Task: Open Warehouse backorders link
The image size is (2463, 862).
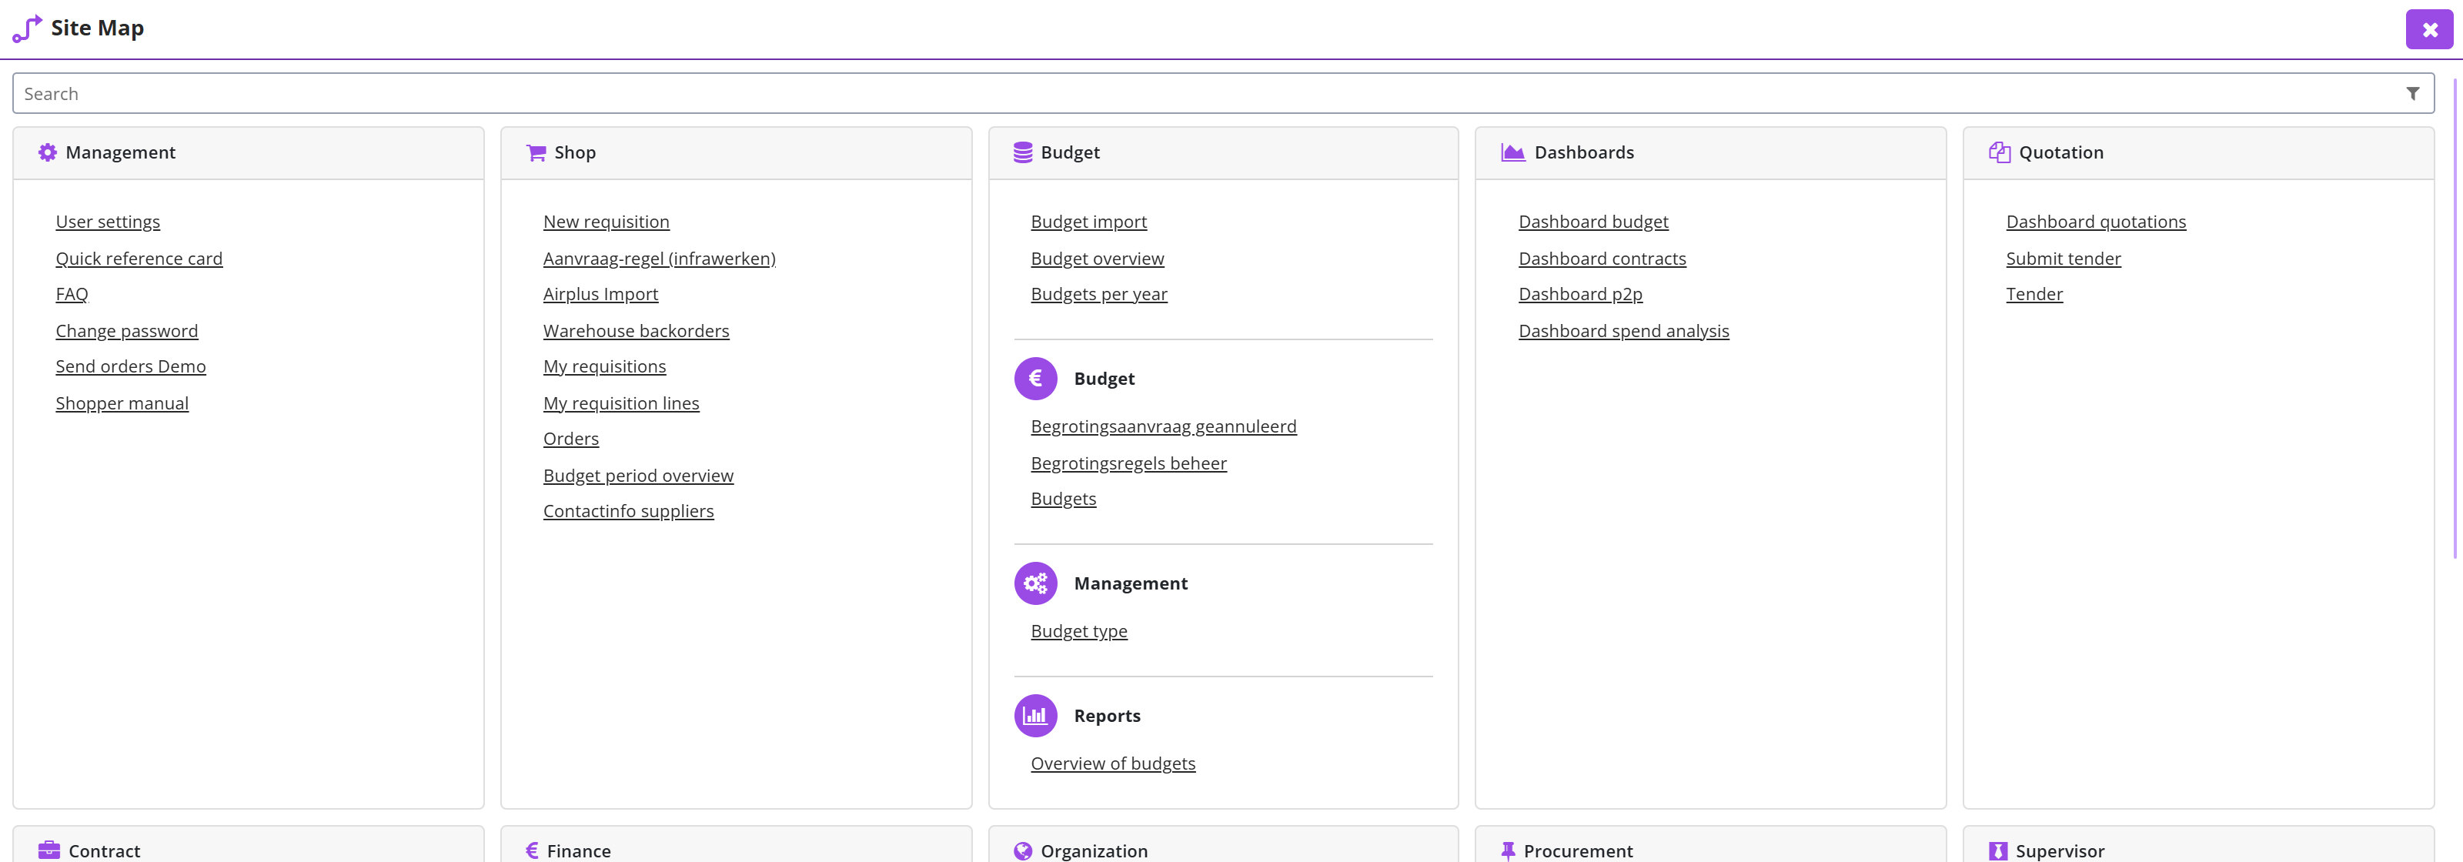Action: tap(636, 331)
